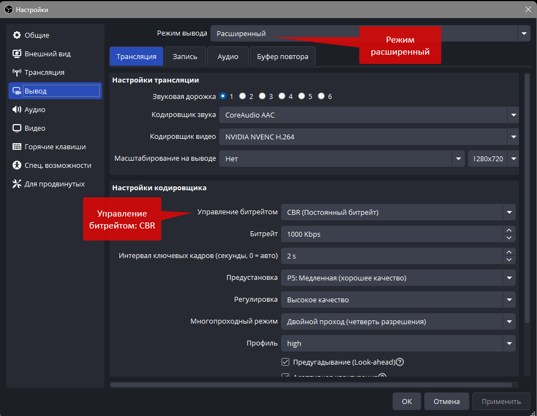Switch to the Запись tab
Viewport: 537px width, 416px height.
click(185, 56)
